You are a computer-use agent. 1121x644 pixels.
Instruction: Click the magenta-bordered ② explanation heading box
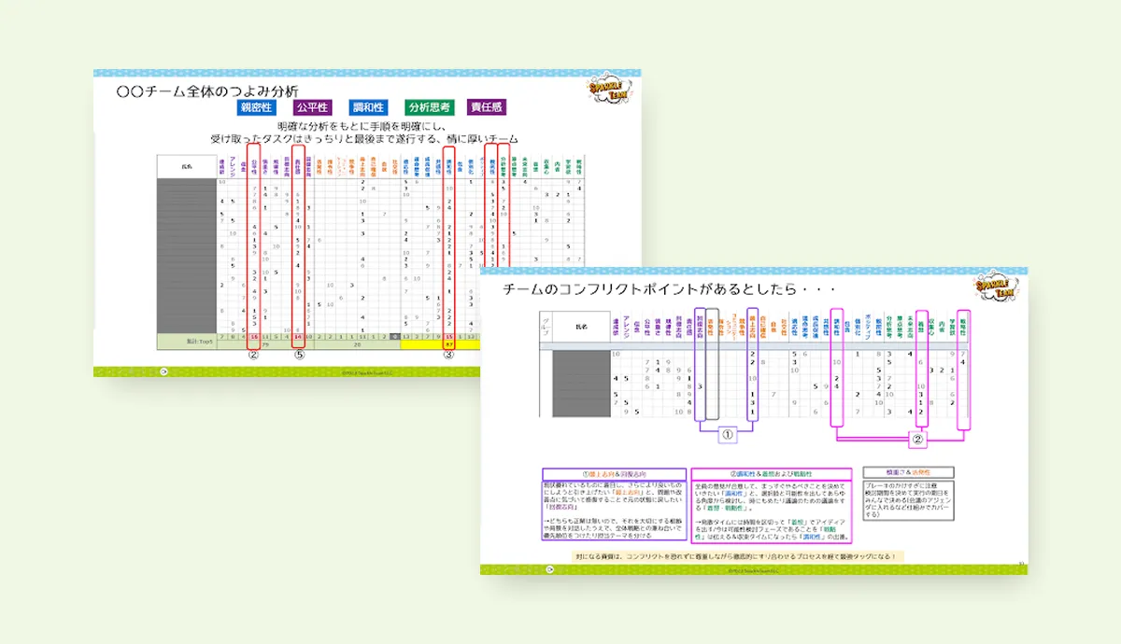pos(771,473)
